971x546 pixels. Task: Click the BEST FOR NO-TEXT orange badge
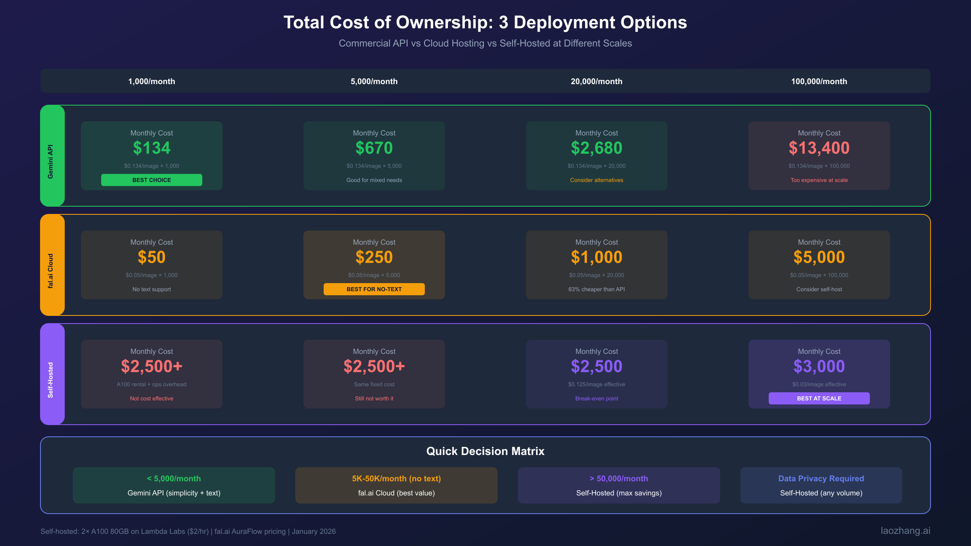(374, 289)
